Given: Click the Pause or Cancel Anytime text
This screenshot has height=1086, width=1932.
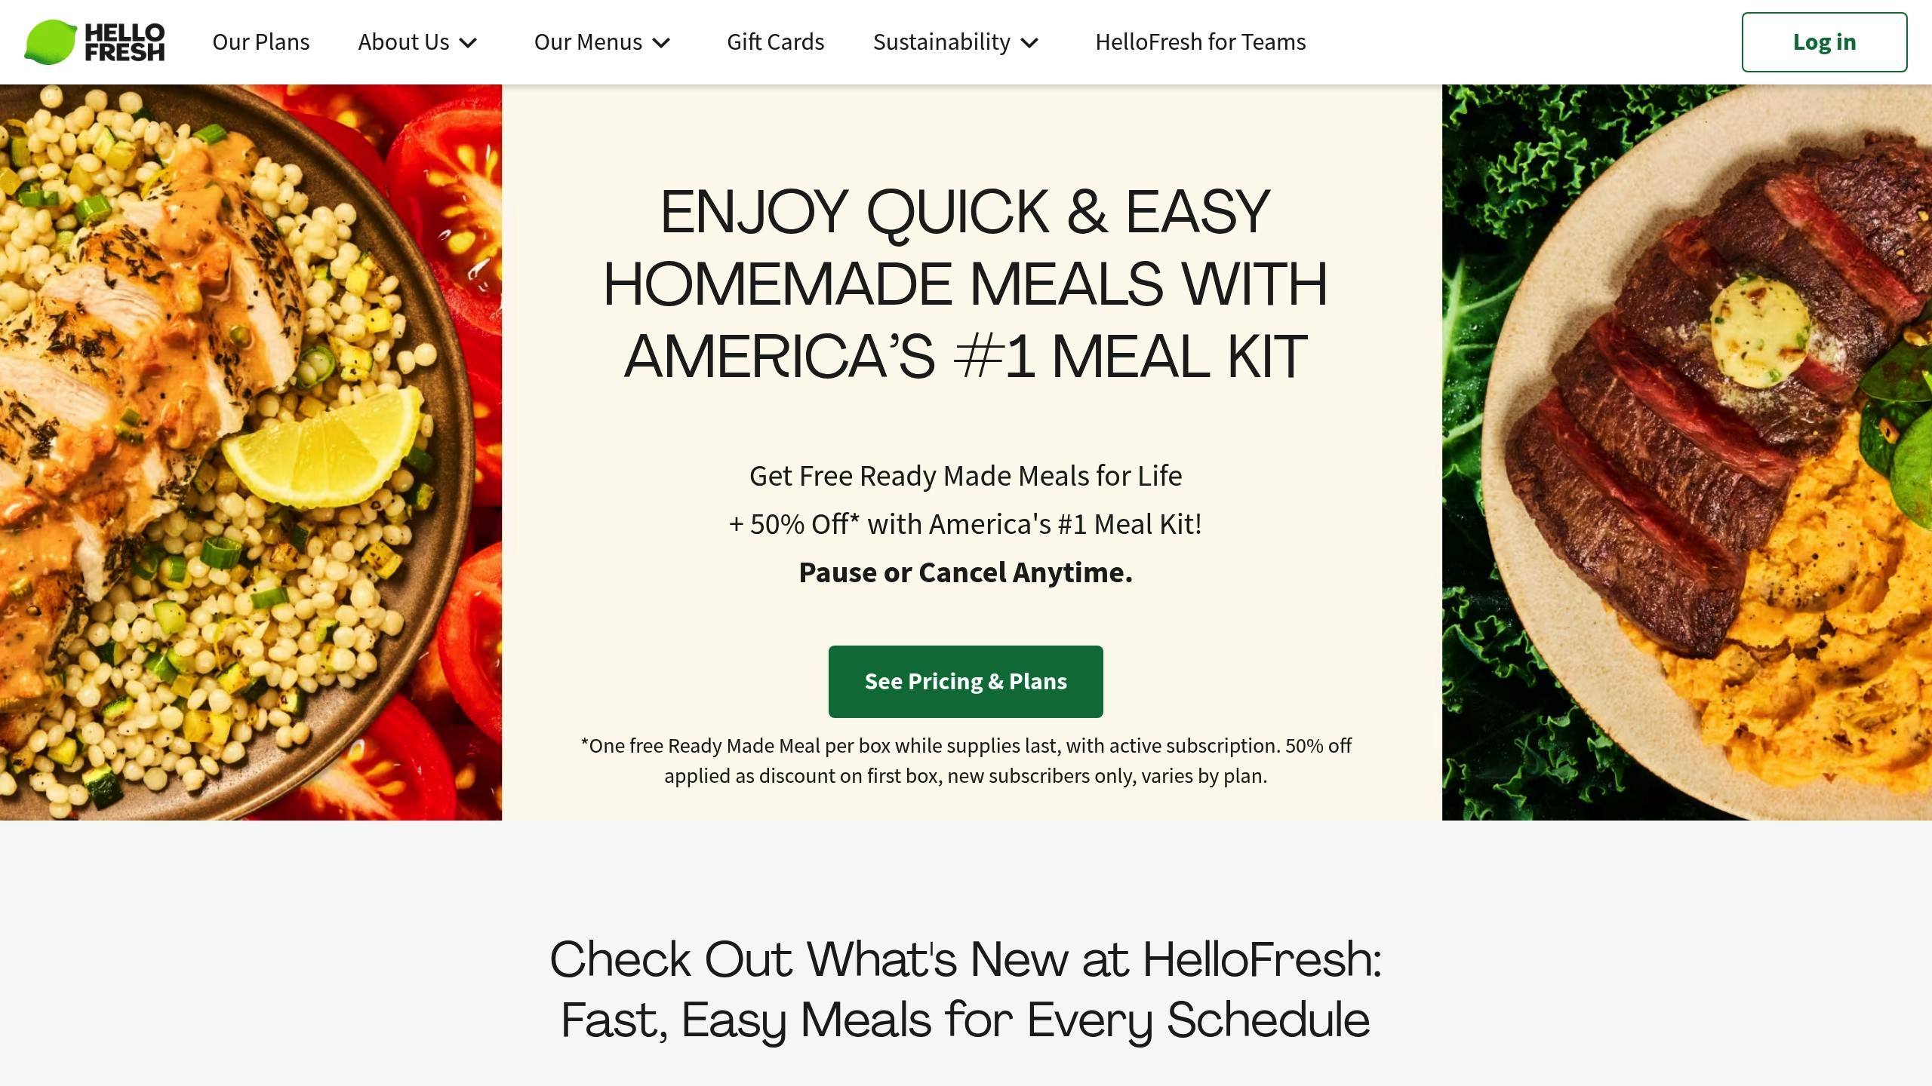Looking at the screenshot, I should point(965,572).
